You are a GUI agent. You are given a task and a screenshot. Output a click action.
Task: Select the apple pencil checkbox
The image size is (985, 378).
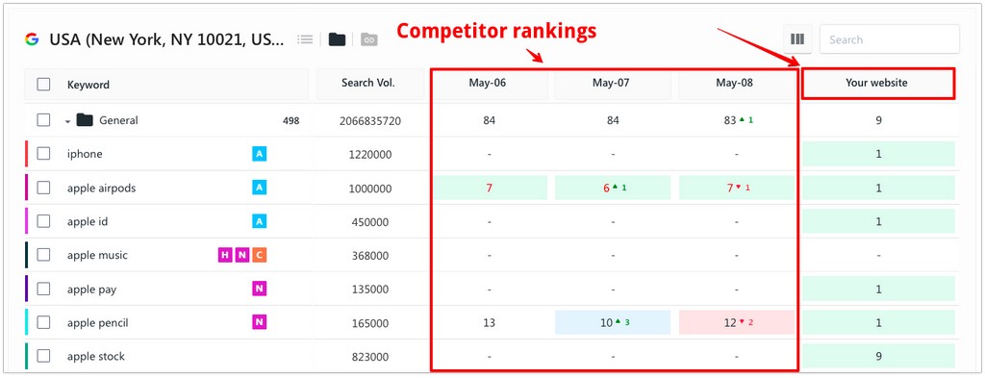click(x=43, y=323)
